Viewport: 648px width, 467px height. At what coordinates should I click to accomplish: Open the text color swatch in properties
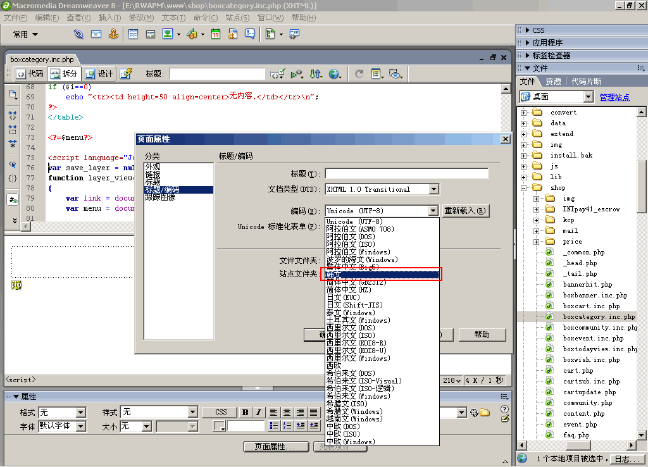tap(220, 427)
